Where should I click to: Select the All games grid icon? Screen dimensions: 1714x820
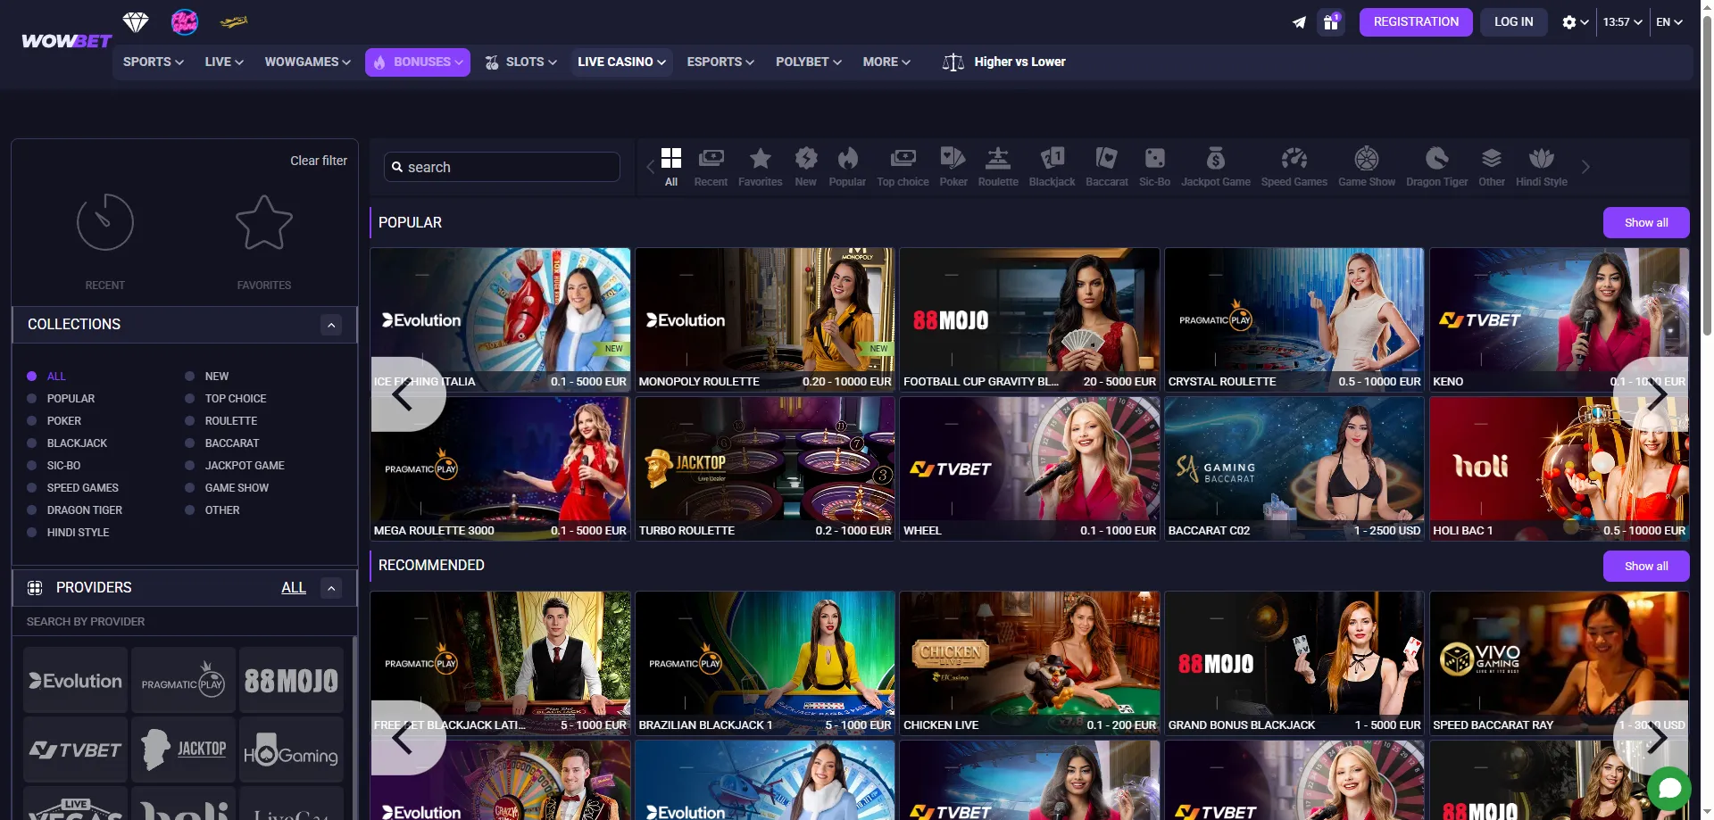click(671, 167)
